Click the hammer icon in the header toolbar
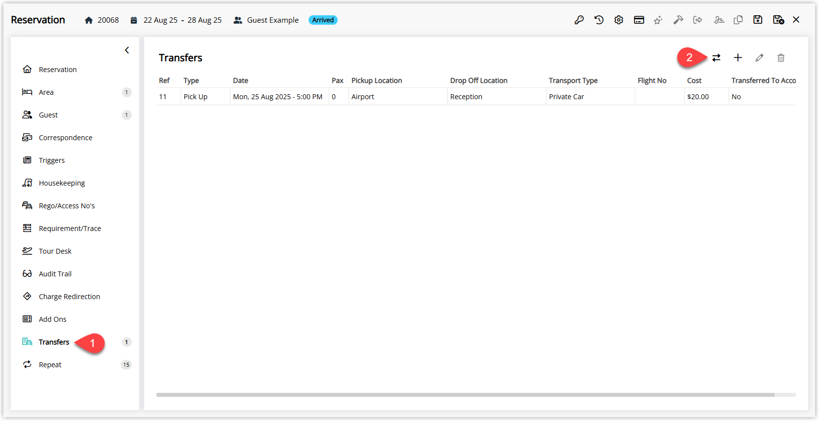 pyautogui.click(x=678, y=20)
